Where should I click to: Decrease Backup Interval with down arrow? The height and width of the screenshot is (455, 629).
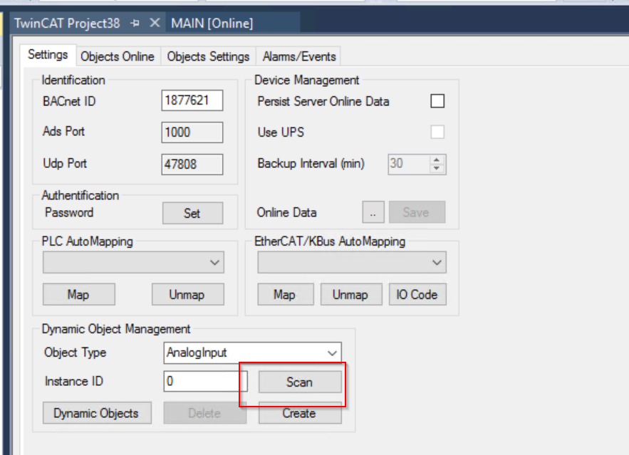click(437, 168)
